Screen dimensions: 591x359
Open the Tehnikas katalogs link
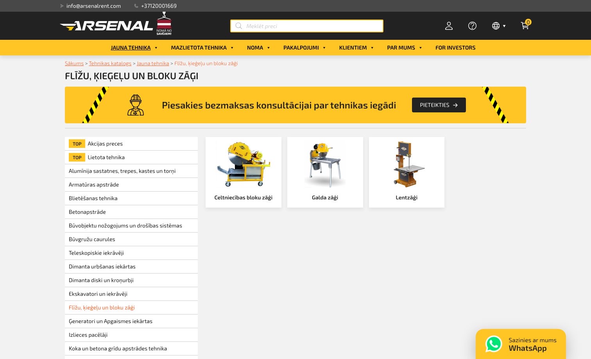(x=110, y=63)
